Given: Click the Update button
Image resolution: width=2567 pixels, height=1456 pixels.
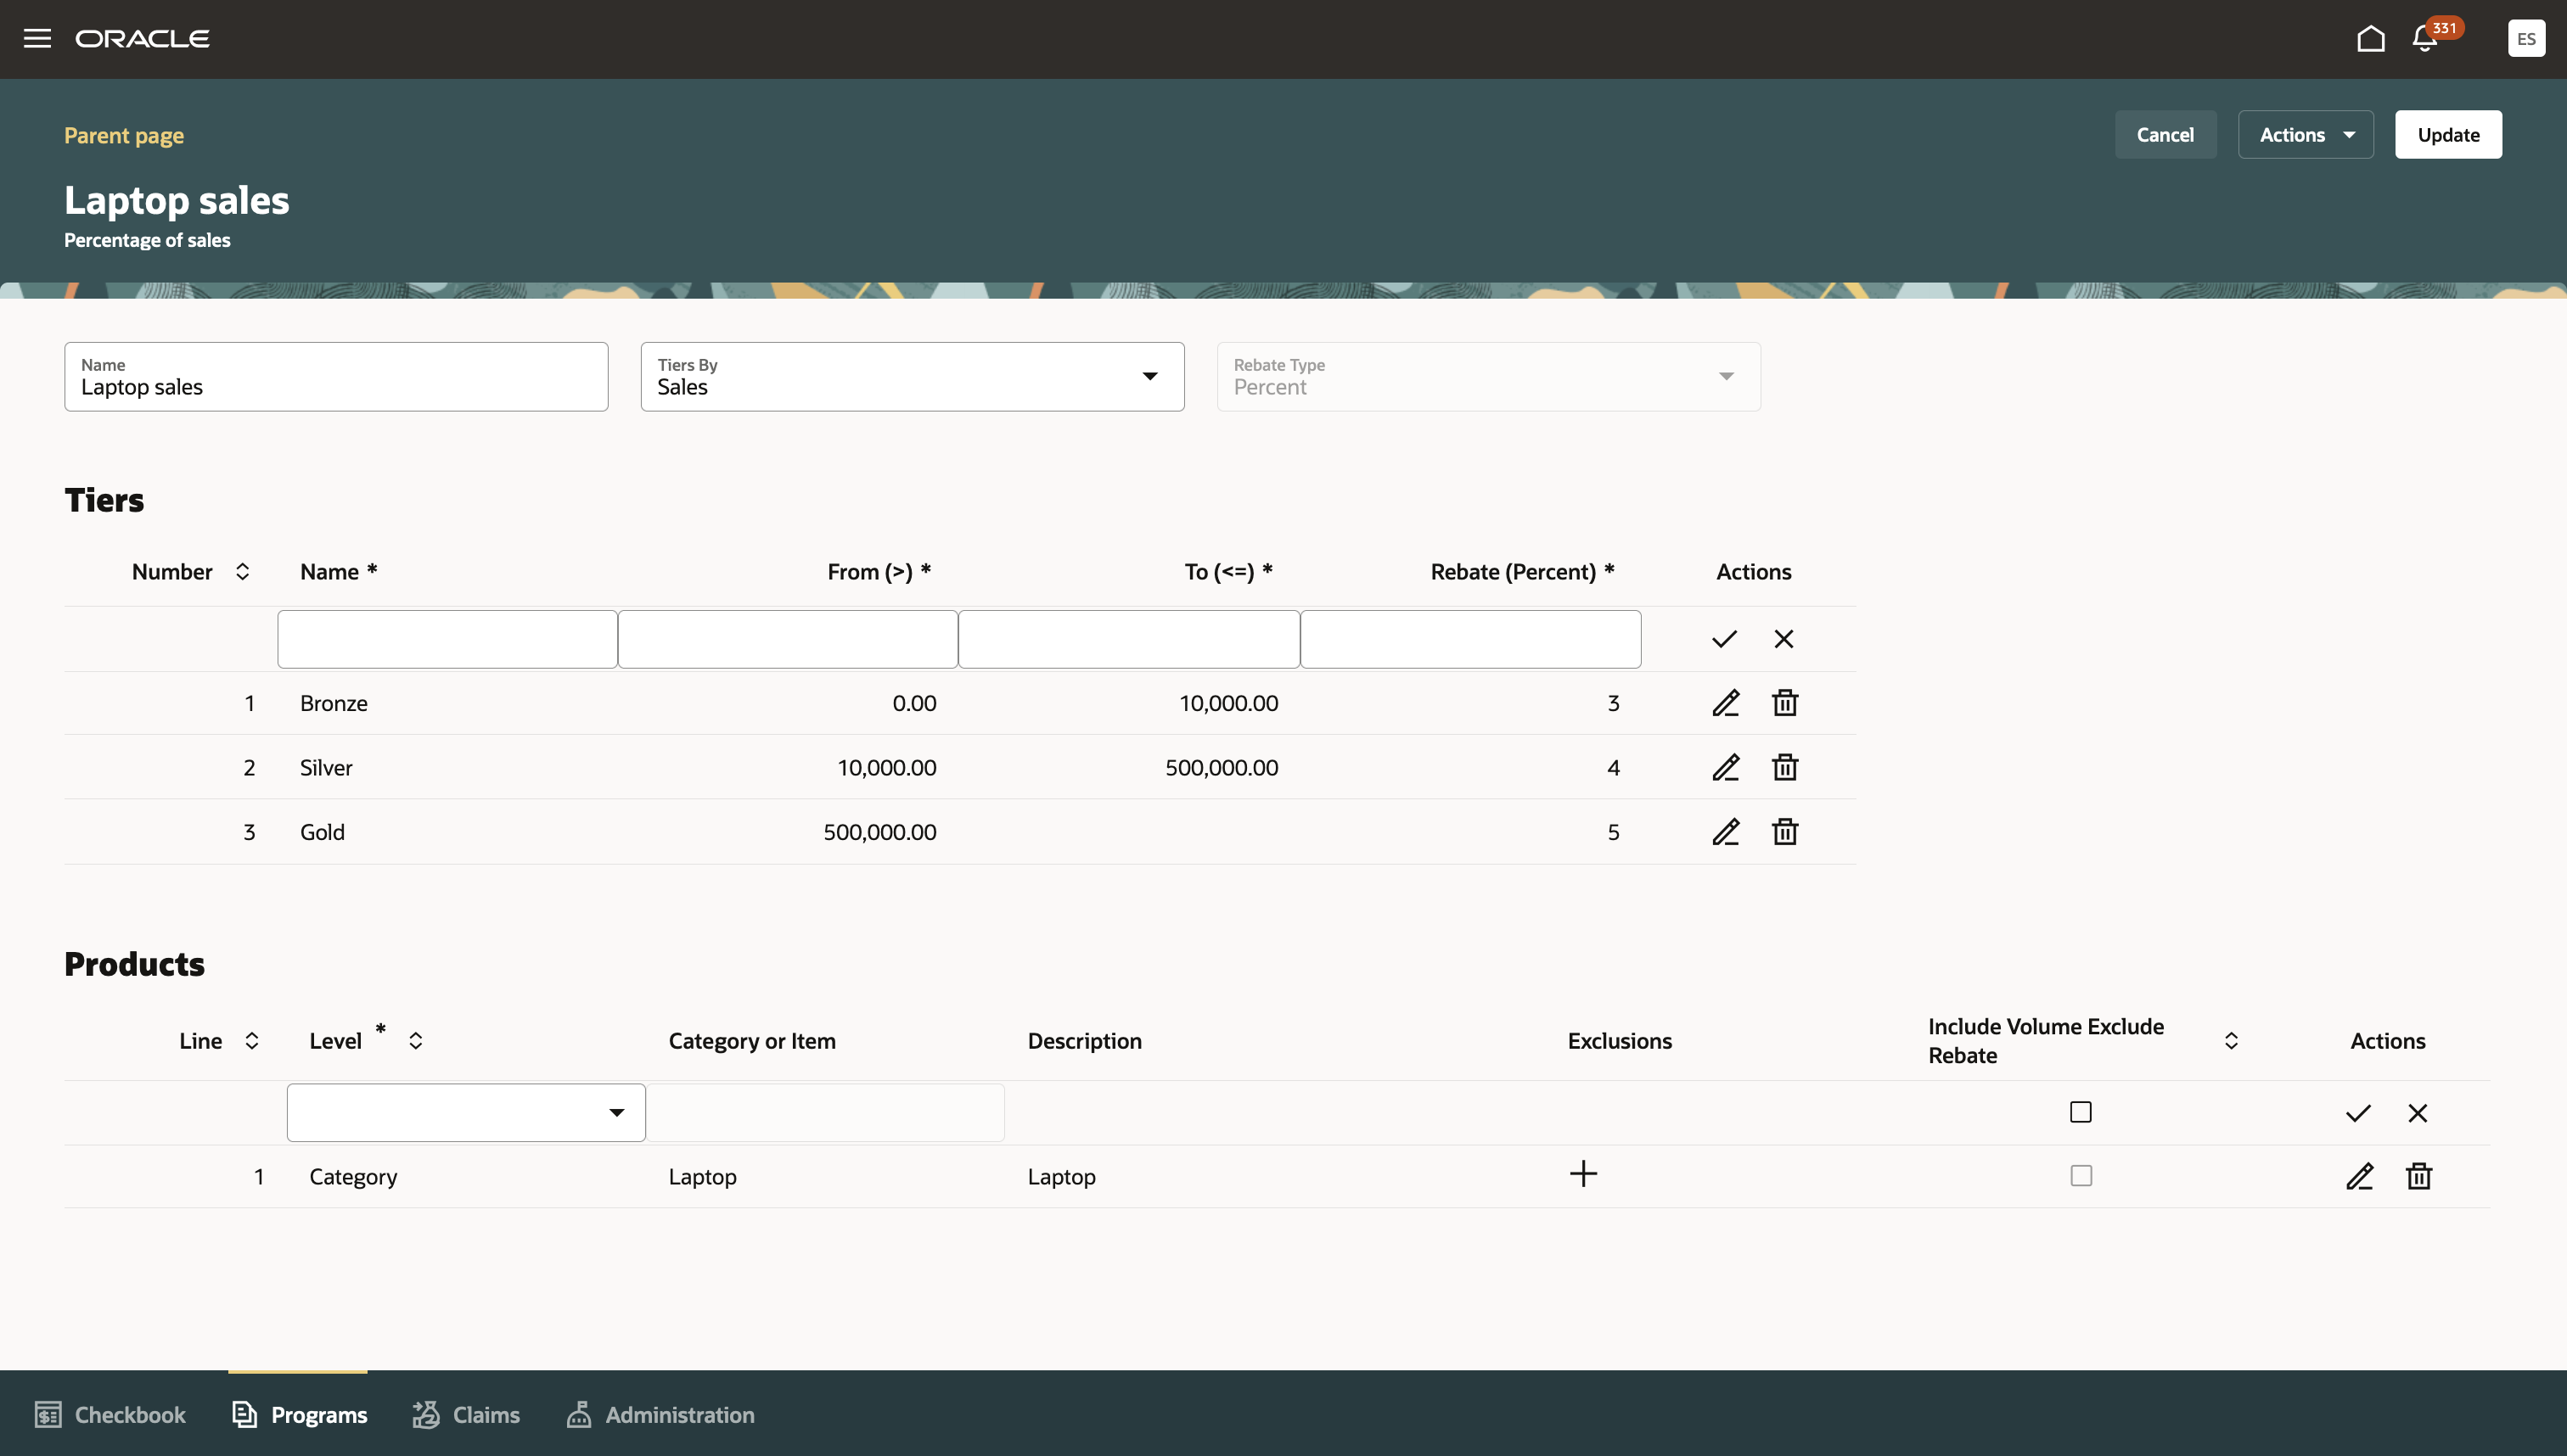Looking at the screenshot, I should pyautogui.click(x=2447, y=135).
